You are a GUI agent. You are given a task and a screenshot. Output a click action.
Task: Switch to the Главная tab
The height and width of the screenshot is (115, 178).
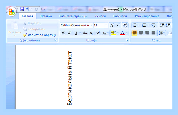coord(28,16)
